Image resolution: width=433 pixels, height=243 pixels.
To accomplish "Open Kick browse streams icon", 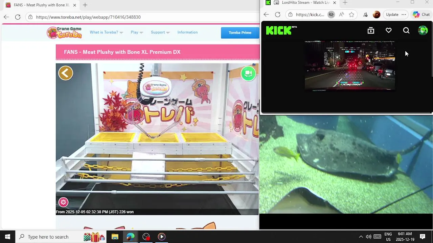I will (371, 31).
